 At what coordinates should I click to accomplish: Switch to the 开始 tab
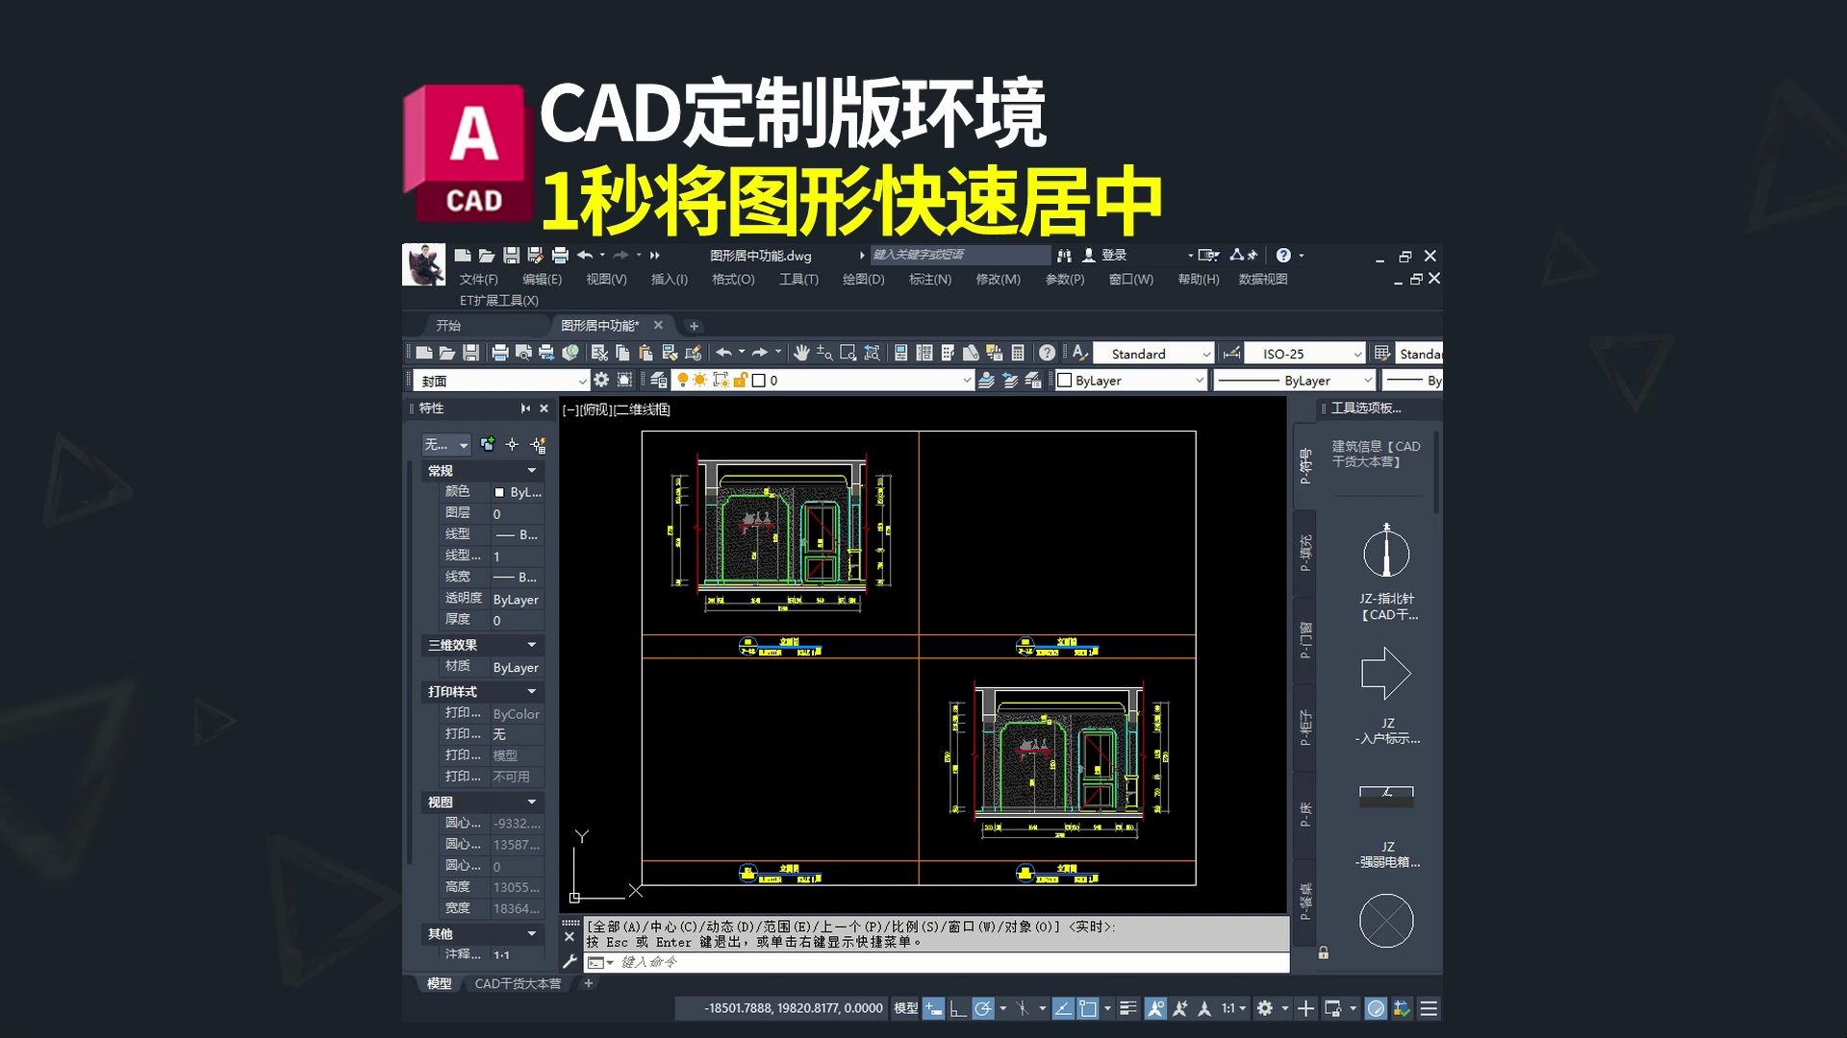click(448, 325)
